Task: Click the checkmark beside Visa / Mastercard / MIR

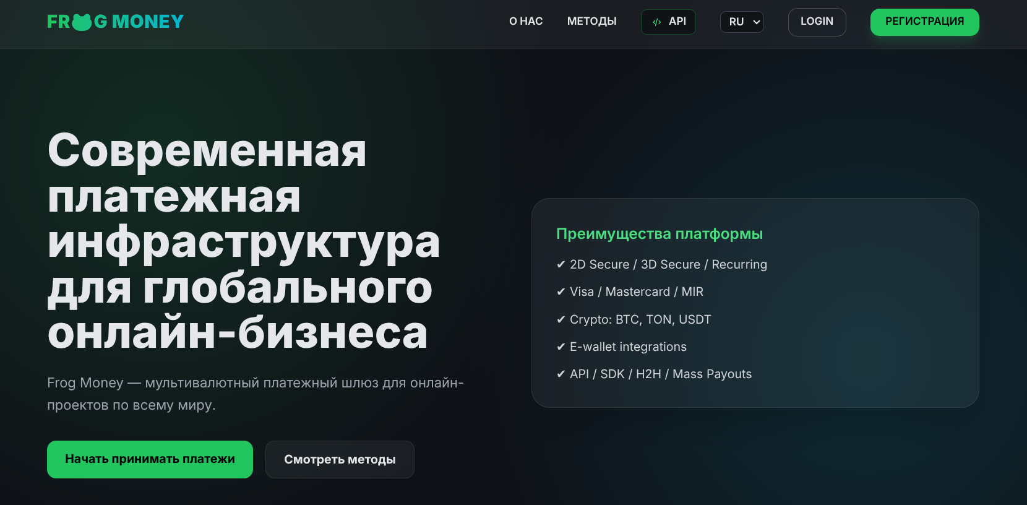Action: coord(561,292)
